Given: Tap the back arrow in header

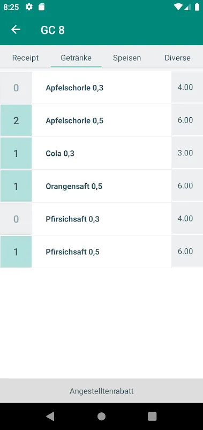Looking at the screenshot, I should point(16,30).
